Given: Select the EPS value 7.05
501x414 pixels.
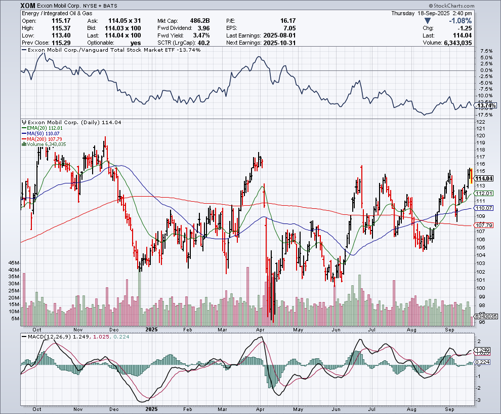Looking at the screenshot, I should [289, 28].
